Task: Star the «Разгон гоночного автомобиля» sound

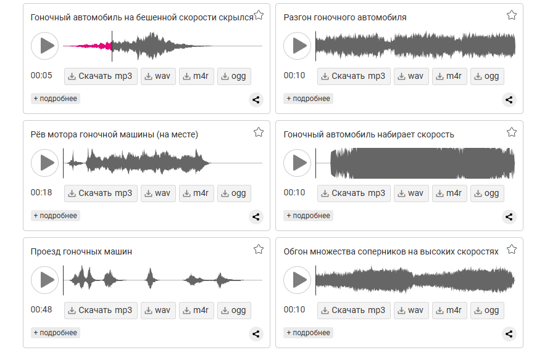Action: 511,15
